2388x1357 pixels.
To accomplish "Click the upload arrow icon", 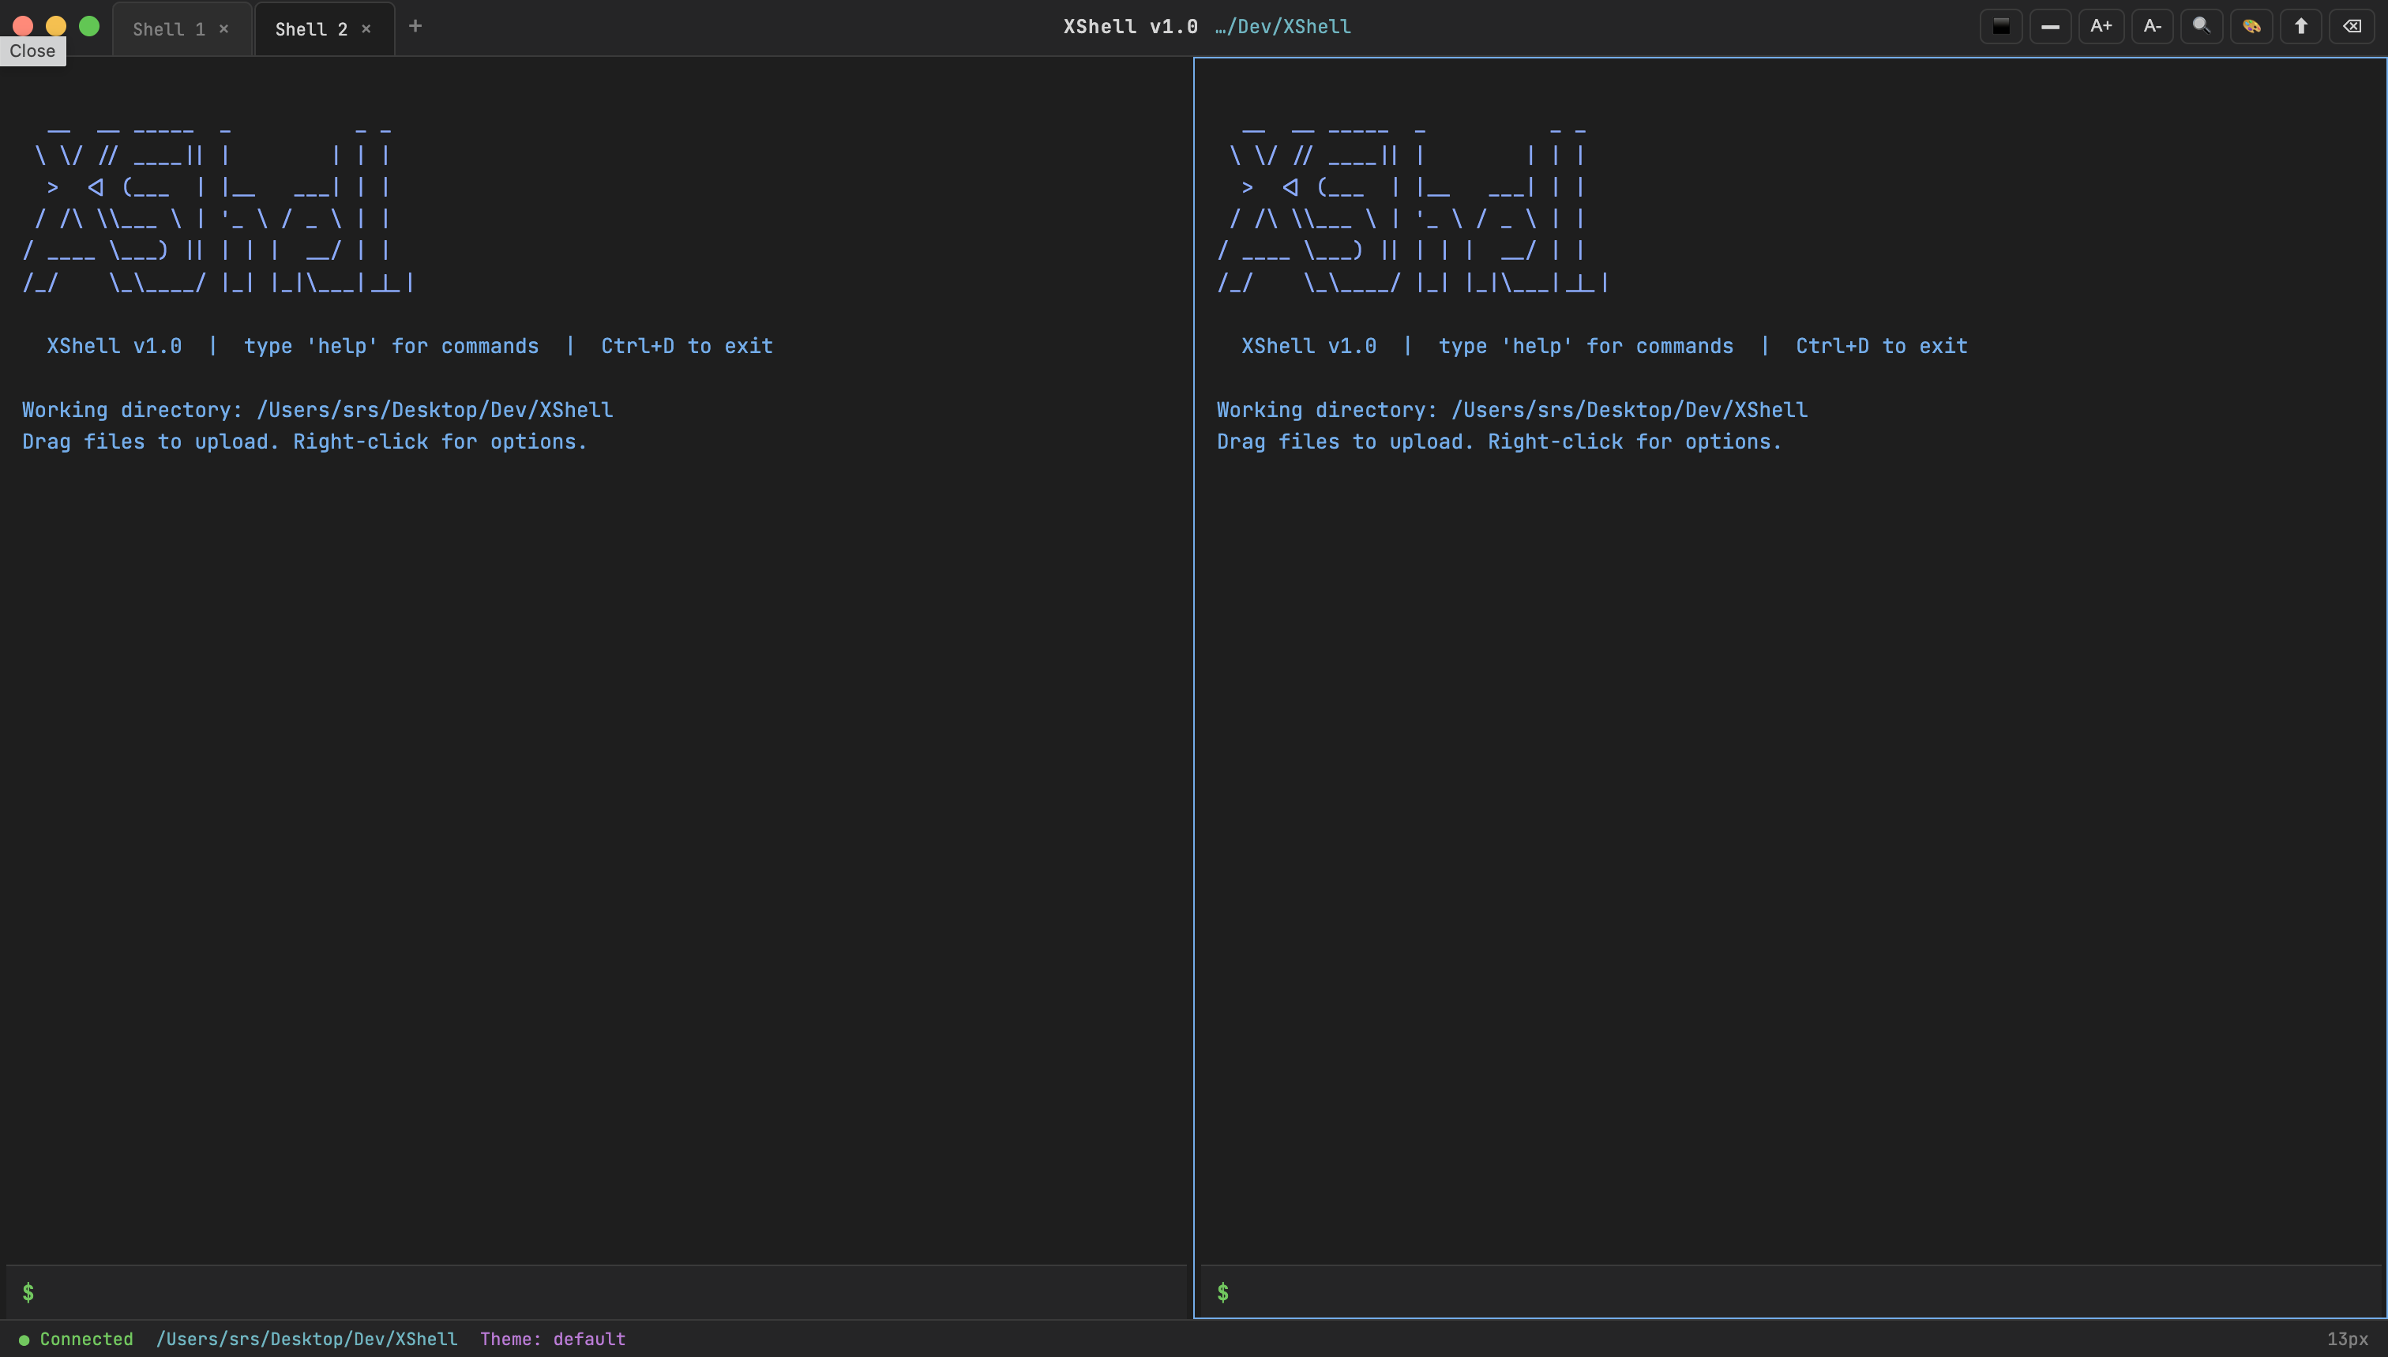I will 2300,26.
